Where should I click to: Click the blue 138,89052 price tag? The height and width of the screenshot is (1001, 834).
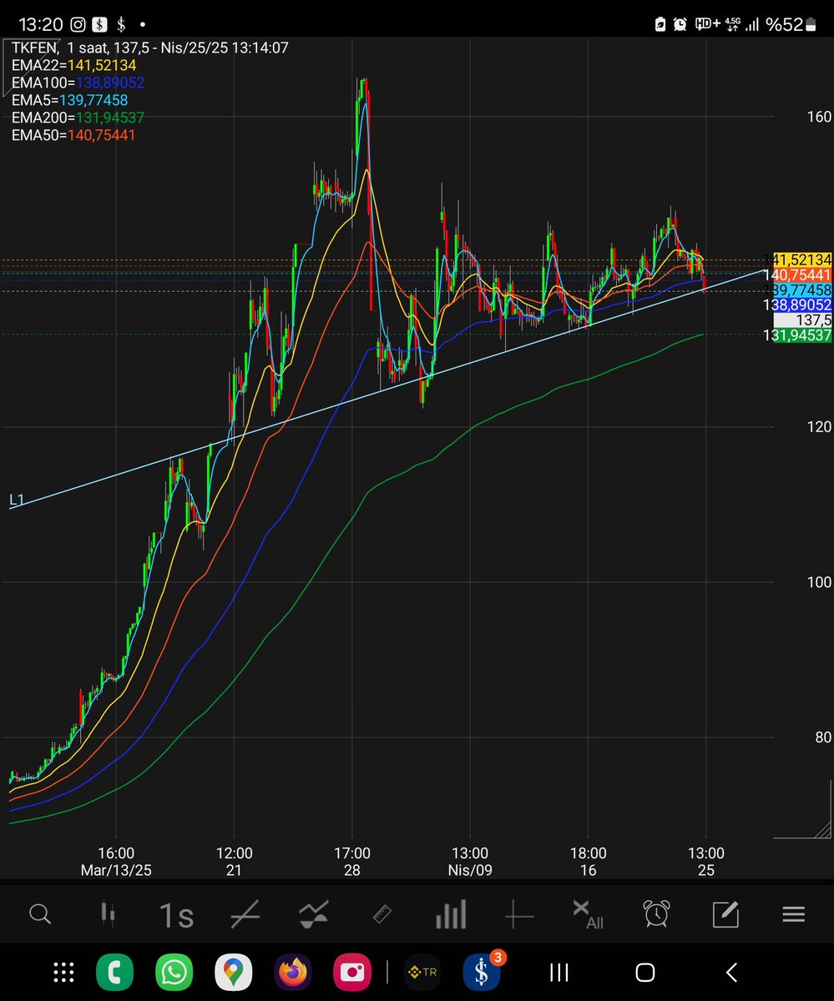(x=802, y=305)
